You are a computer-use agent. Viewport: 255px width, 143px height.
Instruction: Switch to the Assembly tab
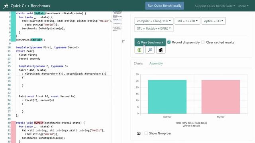[156, 64]
